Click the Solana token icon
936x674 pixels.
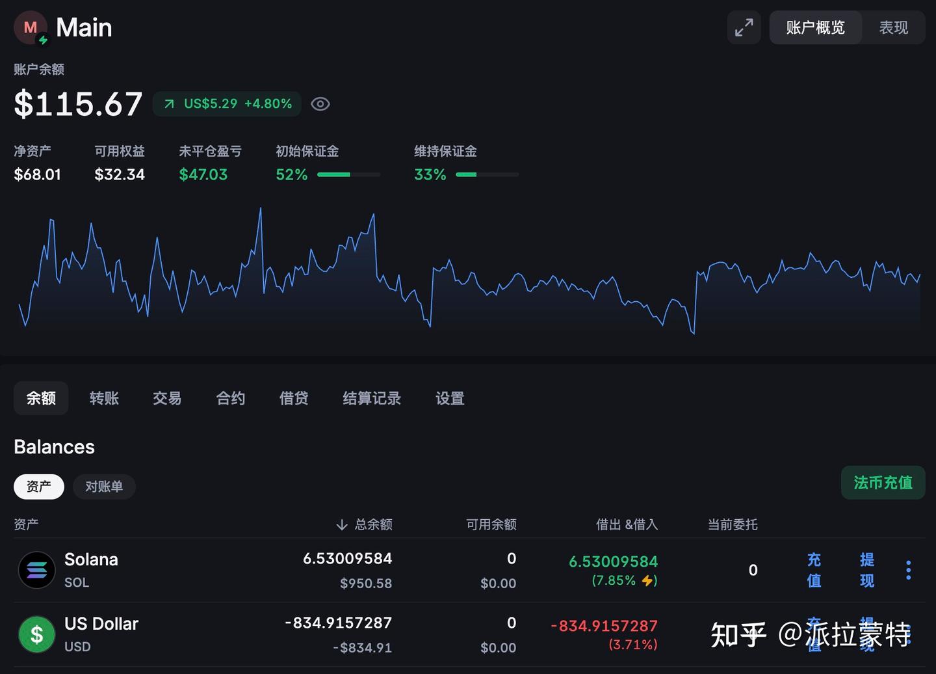[36, 570]
